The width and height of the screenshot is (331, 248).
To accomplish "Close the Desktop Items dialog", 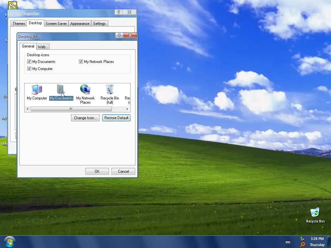I will tap(130, 35).
